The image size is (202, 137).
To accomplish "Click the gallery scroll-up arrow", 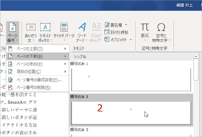I will (x=196, y=56).
